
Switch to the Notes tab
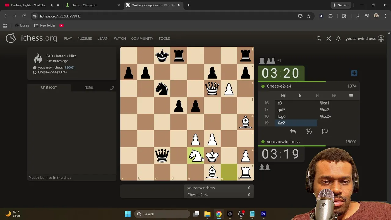coord(89,87)
